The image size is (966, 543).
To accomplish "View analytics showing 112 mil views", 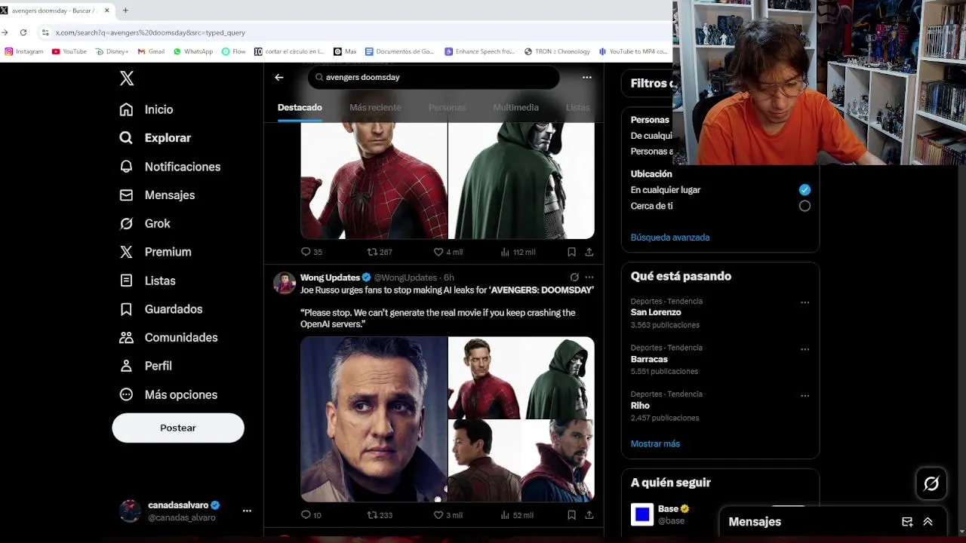I will coord(518,252).
